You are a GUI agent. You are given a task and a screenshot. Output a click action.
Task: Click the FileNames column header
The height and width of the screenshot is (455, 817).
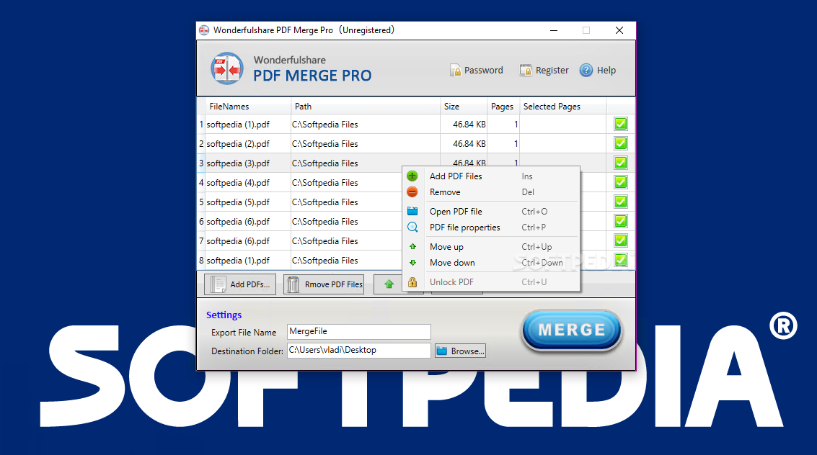(248, 106)
